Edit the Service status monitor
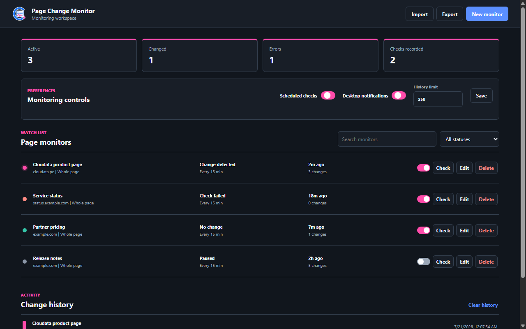 [464, 199]
